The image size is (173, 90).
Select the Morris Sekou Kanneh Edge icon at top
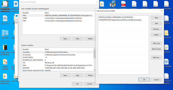(x=16, y=4)
